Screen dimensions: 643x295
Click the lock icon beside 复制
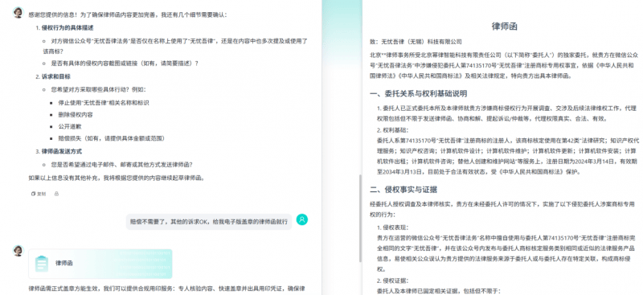point(56,194)
